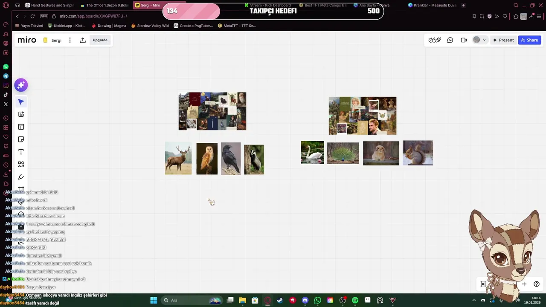Open Windows Start menu

(x=154, y=300)
